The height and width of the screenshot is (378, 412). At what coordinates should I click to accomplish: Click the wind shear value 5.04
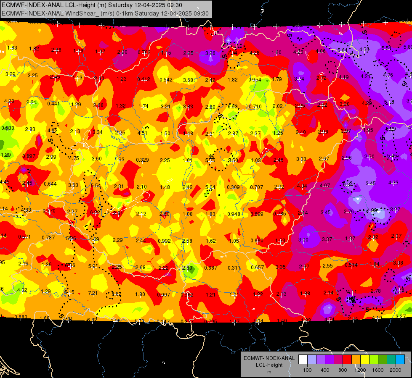coord(210,187)
